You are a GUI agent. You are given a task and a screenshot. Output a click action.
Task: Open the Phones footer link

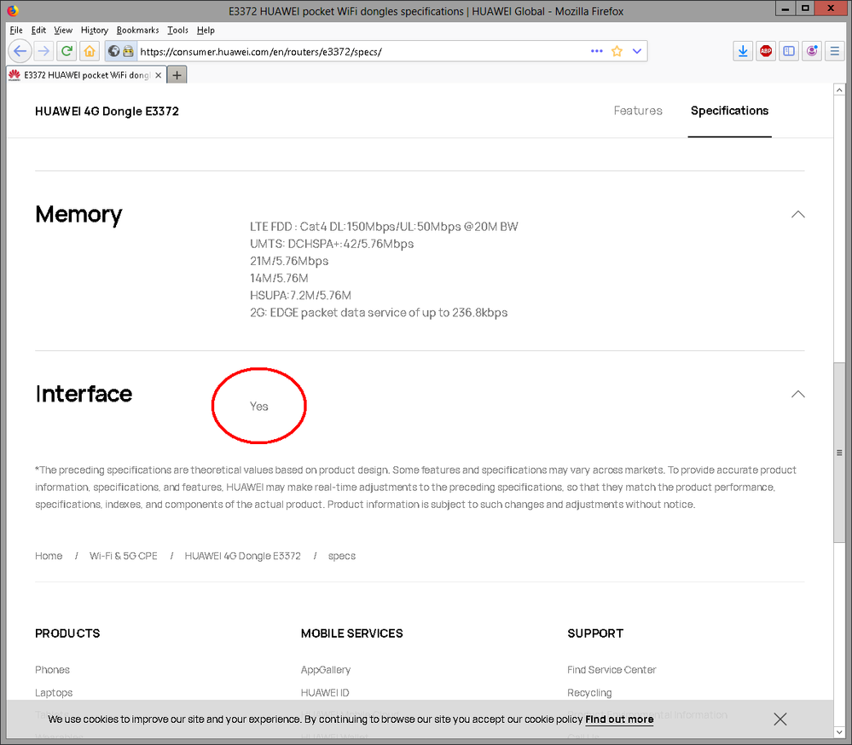tap(52, 670)
